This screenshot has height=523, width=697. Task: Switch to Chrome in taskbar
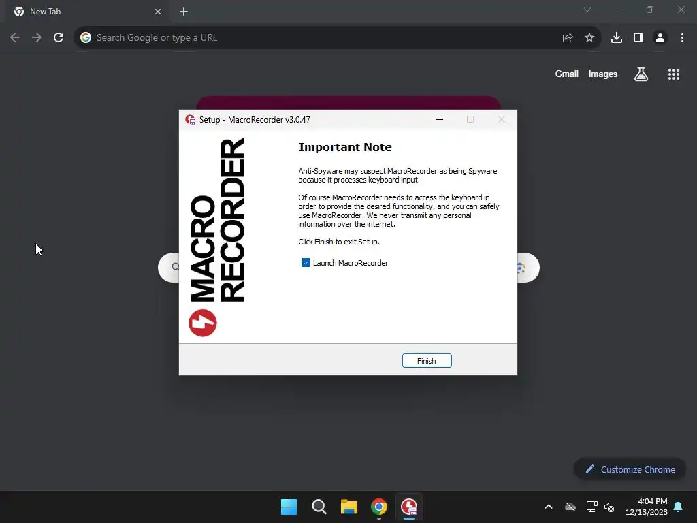(378, 507)
